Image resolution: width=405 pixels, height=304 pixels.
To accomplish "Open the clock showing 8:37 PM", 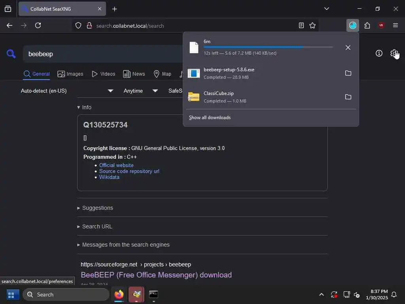I will pos(377,294).
